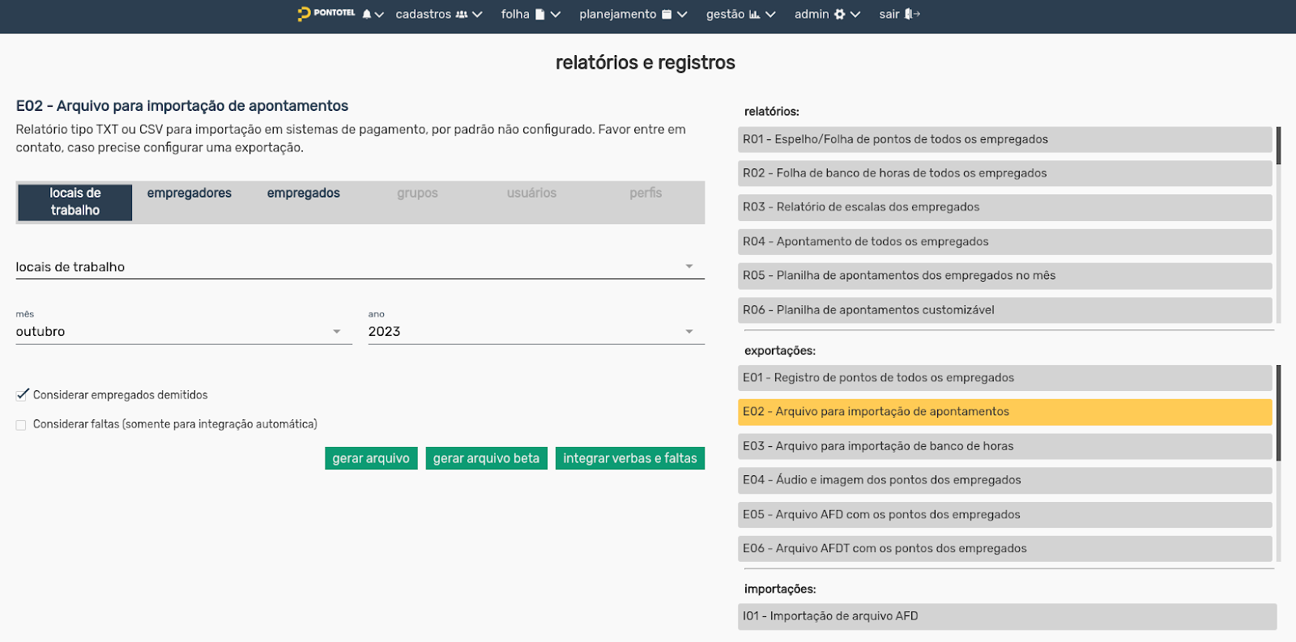1296x642 pixels.
Task: Open R02 Folha de banco de horas
Action: 1005,173
